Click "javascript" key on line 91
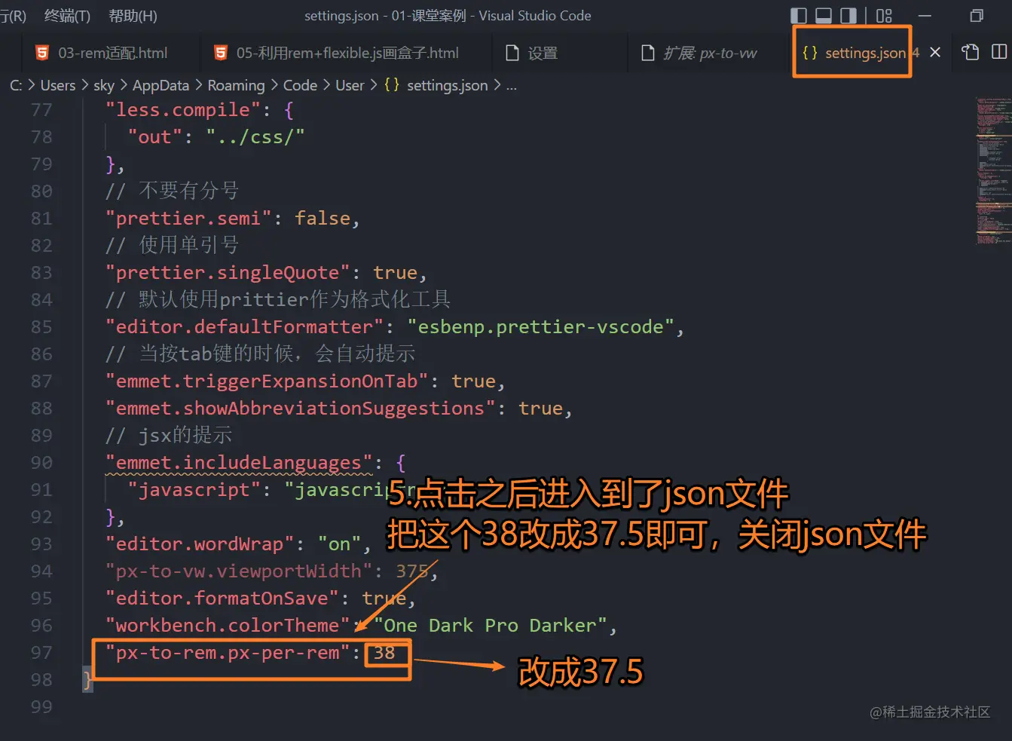 [x=194, y=490]
